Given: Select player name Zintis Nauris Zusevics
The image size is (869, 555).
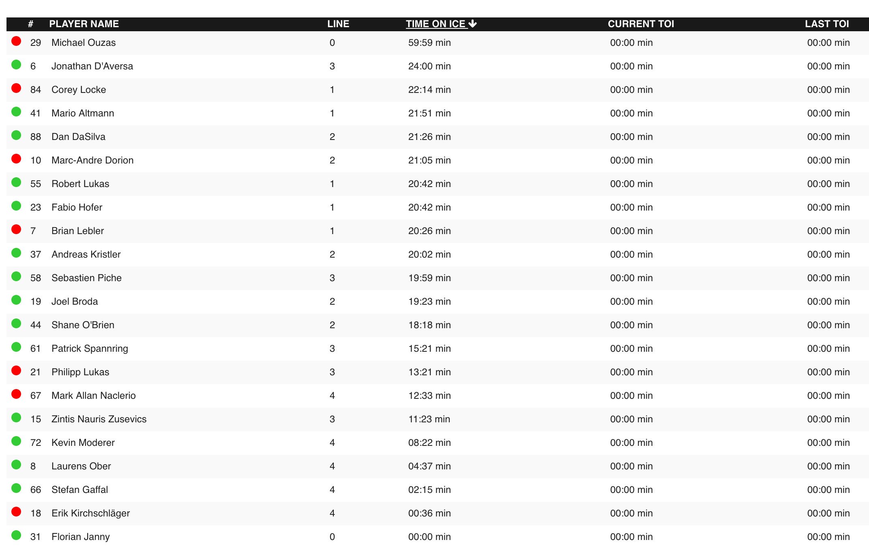Looking at the screenshot, I should (x=99, y=419).
